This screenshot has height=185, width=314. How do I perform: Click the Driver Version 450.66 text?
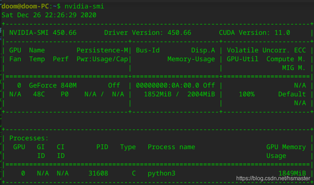coord(148,33)
